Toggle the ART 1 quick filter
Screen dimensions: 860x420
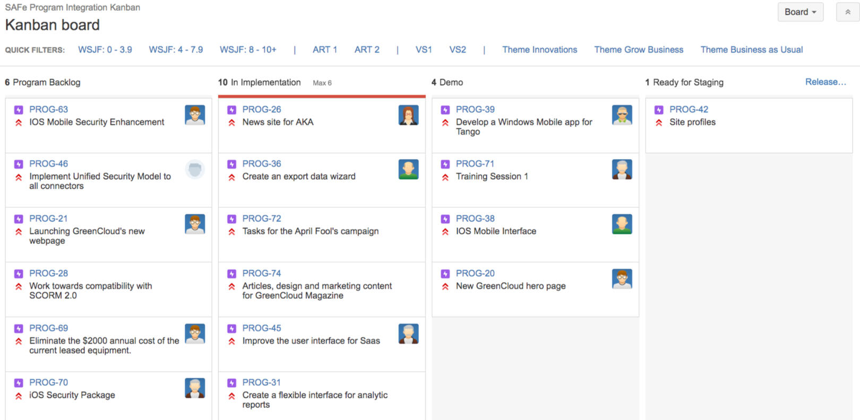[x=324, y=50]
